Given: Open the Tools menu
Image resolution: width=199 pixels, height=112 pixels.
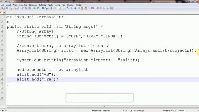Looking at the screenshot, I should point(50,5).
